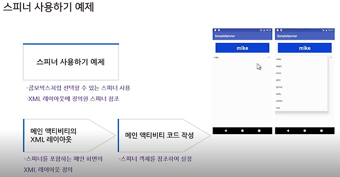
Task: Click the 12:14 clock in right status bar
Action: coord(331,30)
